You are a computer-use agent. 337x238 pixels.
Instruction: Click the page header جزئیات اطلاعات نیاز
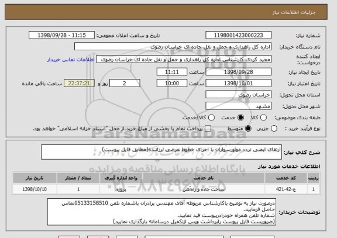294,12
